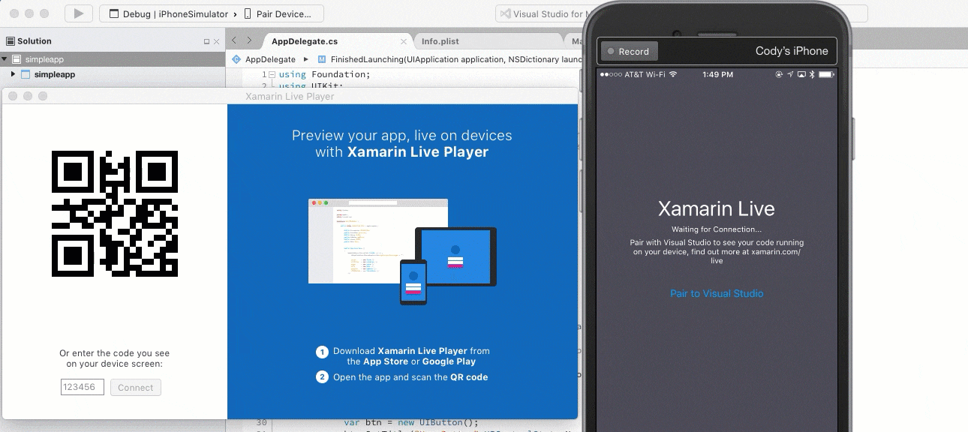Screen dimensions: 968x432
Task: Click the Xamarin Live title on the phone
Action: [717, 208]
